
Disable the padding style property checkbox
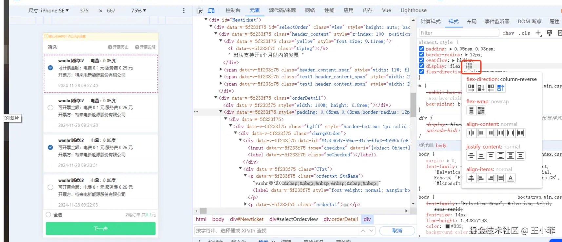421,49
